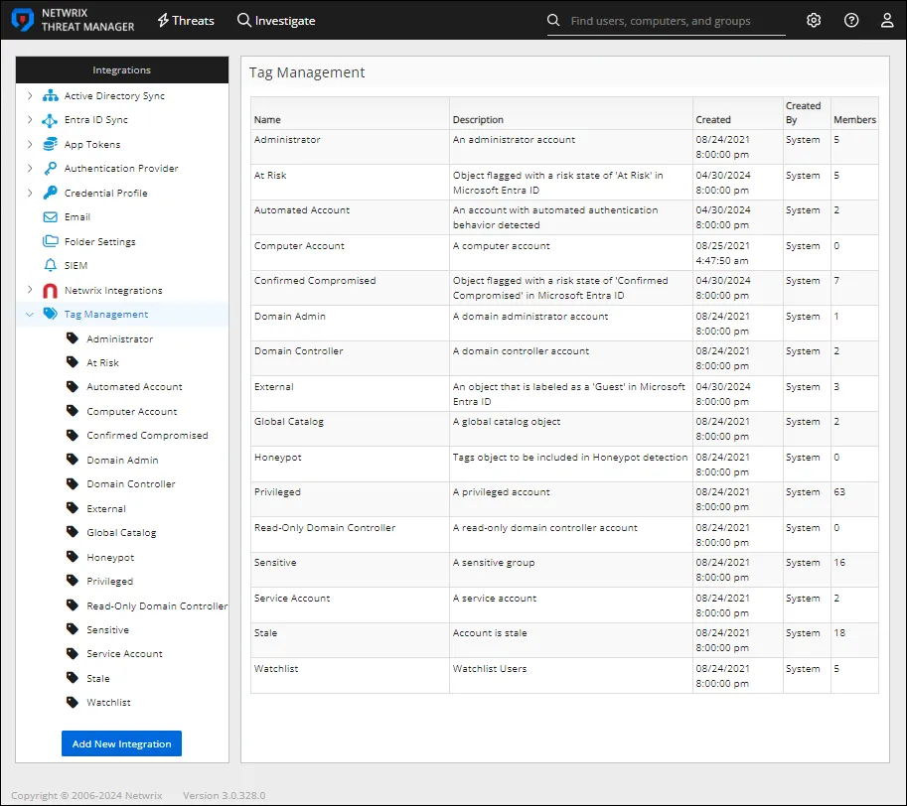This screenshot has height=806, width=907.
Task: Click Confirmed Compromised name in the table
Action: tap(315, 281)
